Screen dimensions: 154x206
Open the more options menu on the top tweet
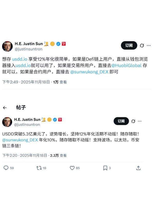pos(149,46)
